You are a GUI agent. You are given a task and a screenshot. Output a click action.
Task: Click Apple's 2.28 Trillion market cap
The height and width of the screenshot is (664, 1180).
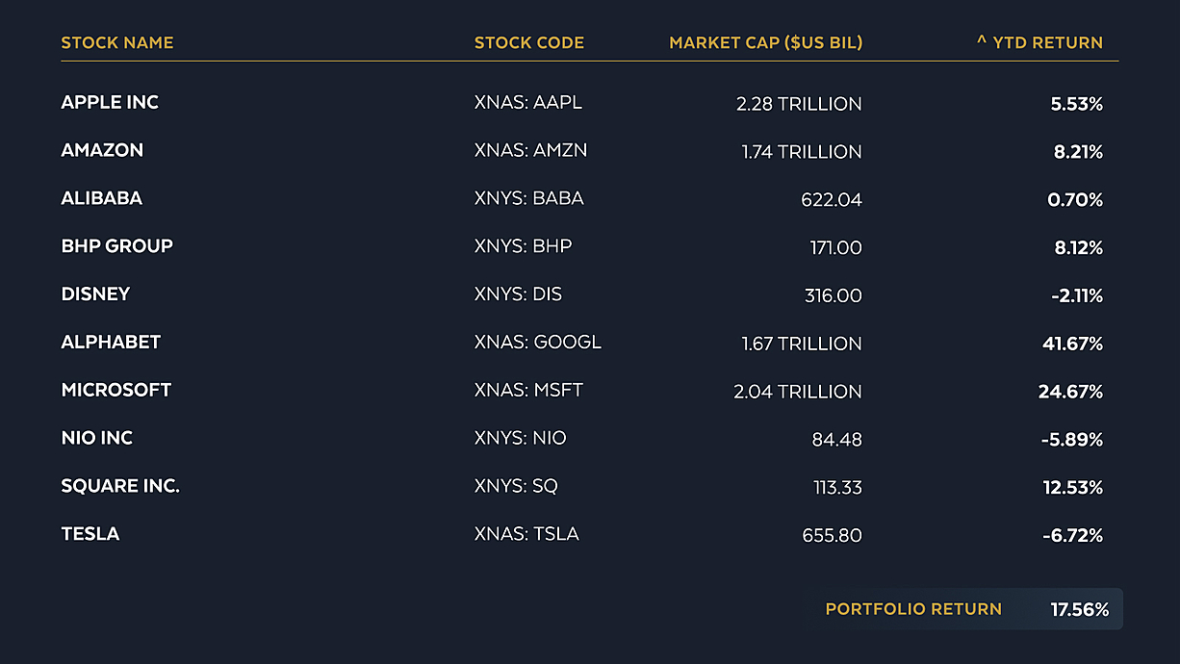point(799,103)
